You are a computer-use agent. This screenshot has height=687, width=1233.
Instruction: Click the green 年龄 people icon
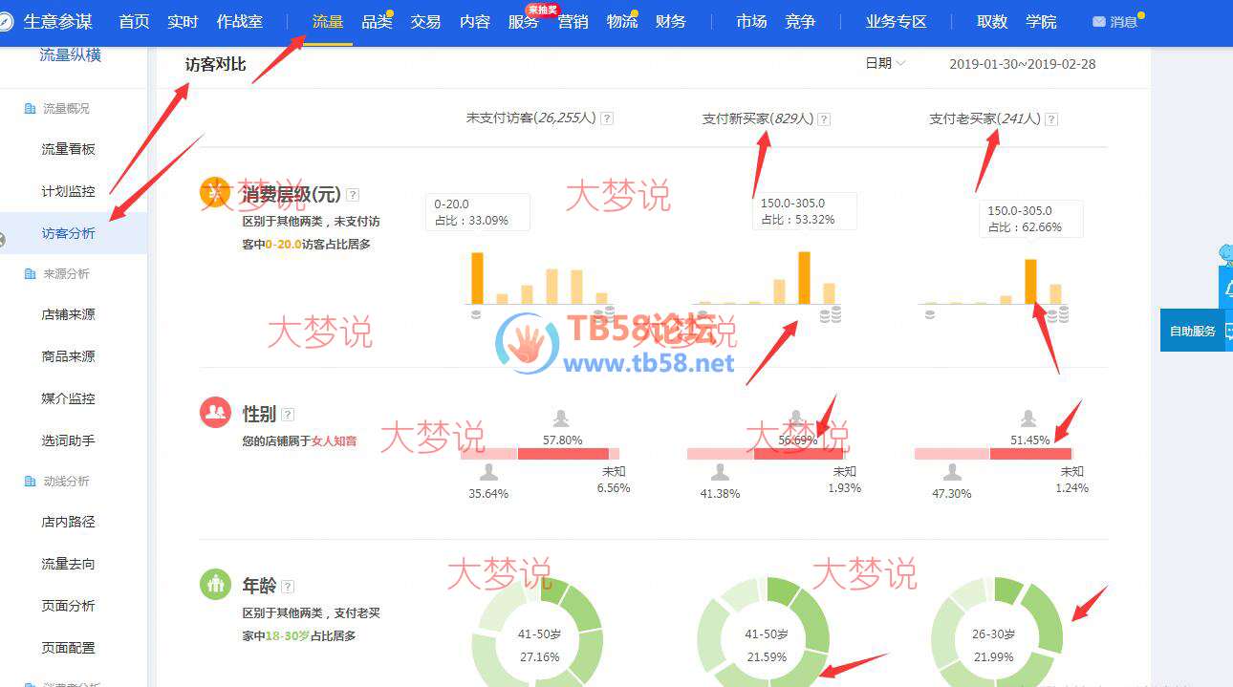(x=215, y=584)
